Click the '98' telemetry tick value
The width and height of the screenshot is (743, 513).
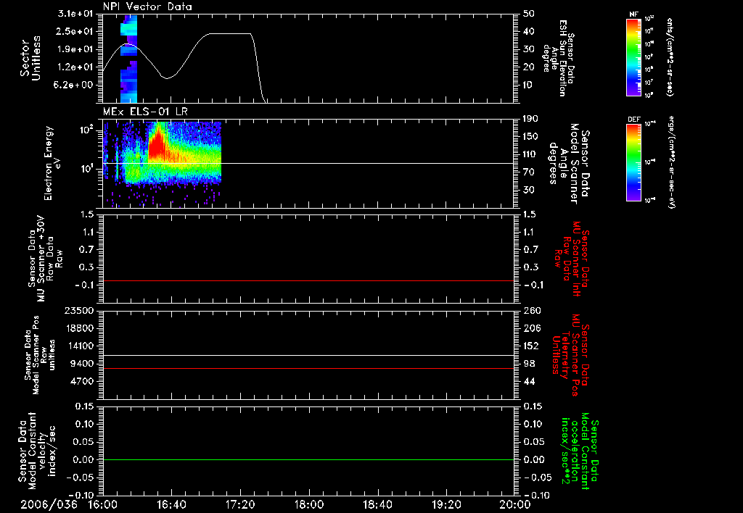point(529,364)
